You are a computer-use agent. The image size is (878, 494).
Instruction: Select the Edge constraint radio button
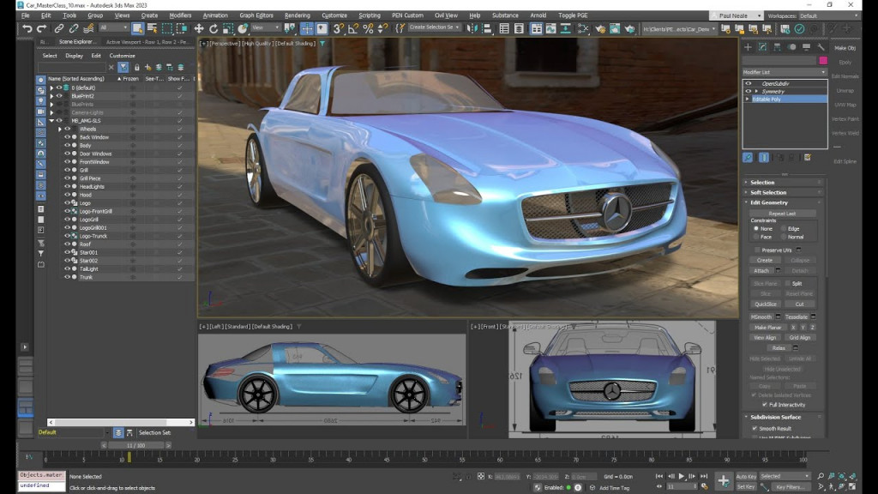click(x=784, y=228)
